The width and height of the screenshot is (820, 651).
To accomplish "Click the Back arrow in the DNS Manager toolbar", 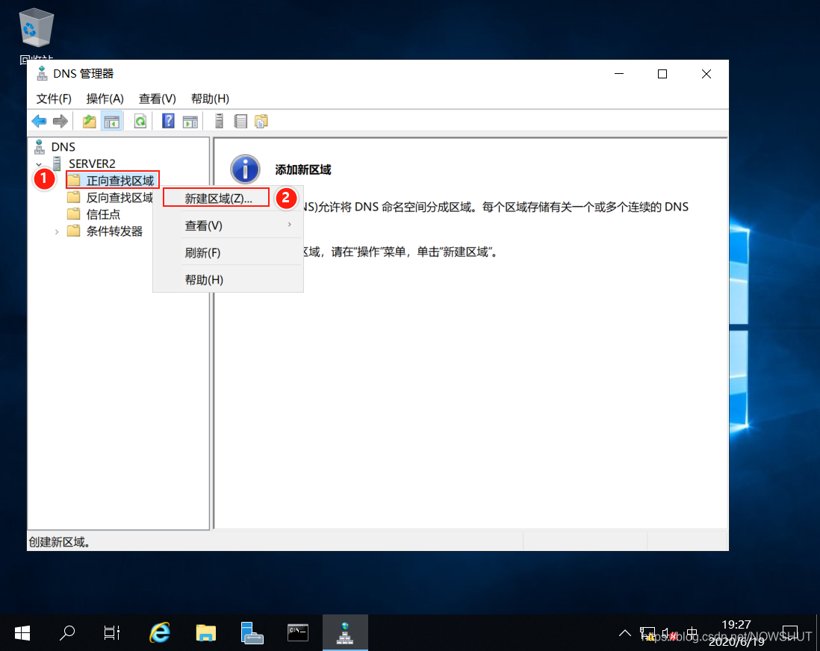I will point(40,120).
